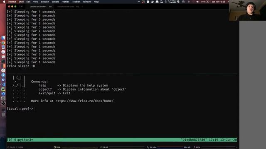Click 'Sleeping for 3 seconds' line

click(x=31, y=27)
